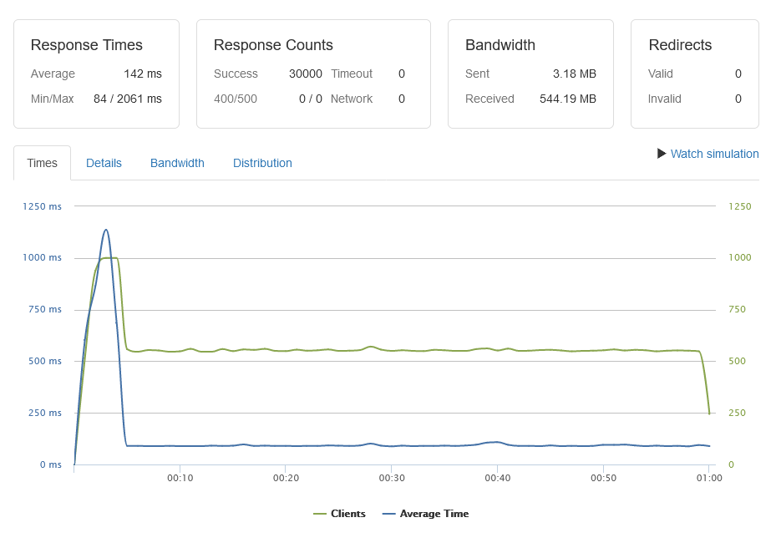Screen dimensions: 776x543
Task: Click the Response Counts card heading
Action: 273,45
